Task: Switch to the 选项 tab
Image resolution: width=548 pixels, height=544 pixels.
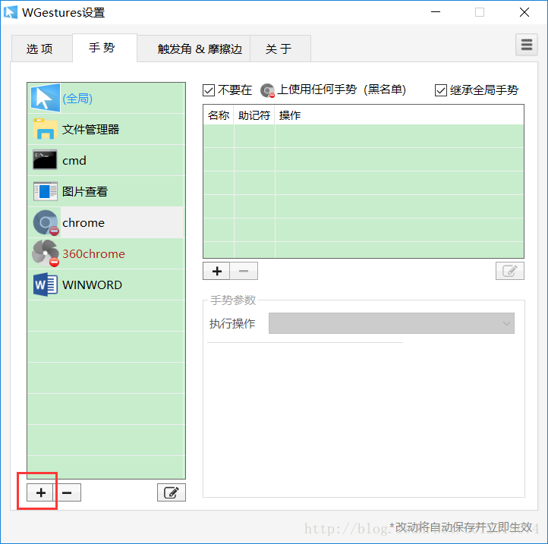Action: [x=39, y=49]
